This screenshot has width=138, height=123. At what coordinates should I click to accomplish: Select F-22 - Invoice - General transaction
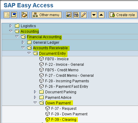click(64, 65)
